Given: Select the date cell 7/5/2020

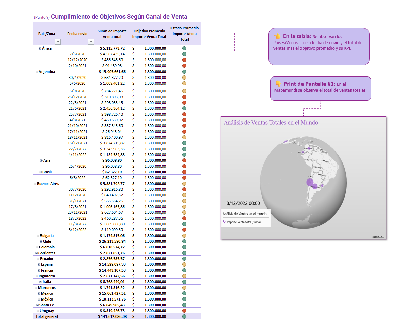Looking at the screenshot, I should pyautogui.click(x=78, y=54).
